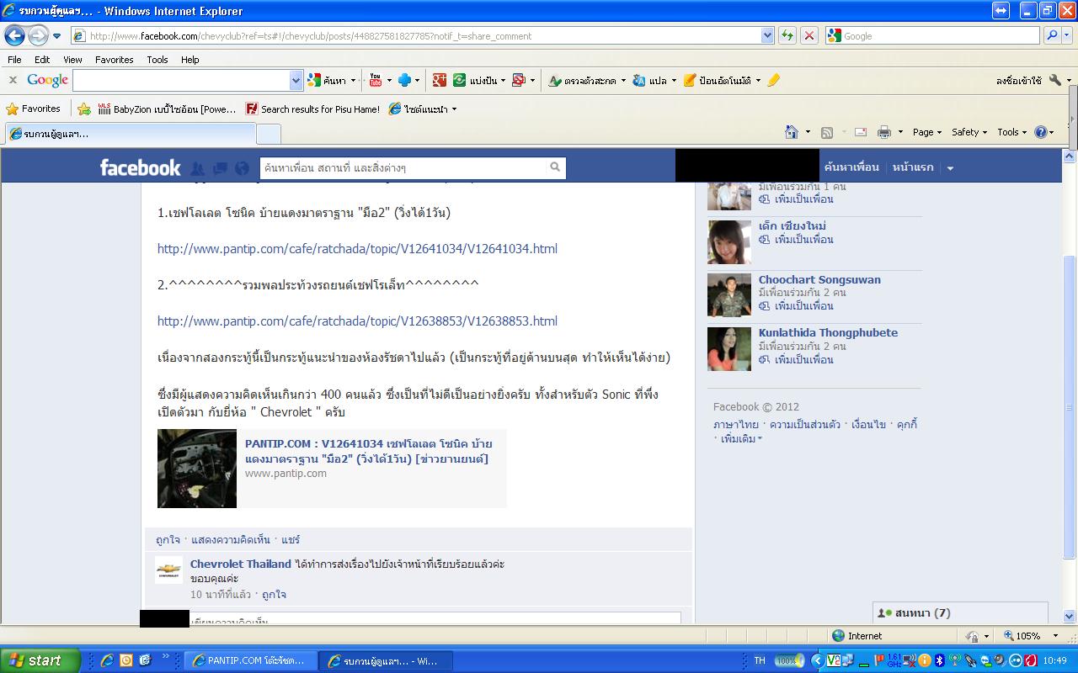Click the Windows Start button
Image resolution: width=1078 pixels, height=673 pixels.
click(40, 660)
